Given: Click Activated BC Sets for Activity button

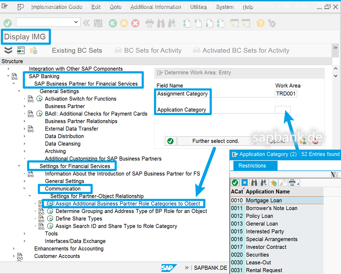Looking at the screenshot, I should [x=241, y=50].
